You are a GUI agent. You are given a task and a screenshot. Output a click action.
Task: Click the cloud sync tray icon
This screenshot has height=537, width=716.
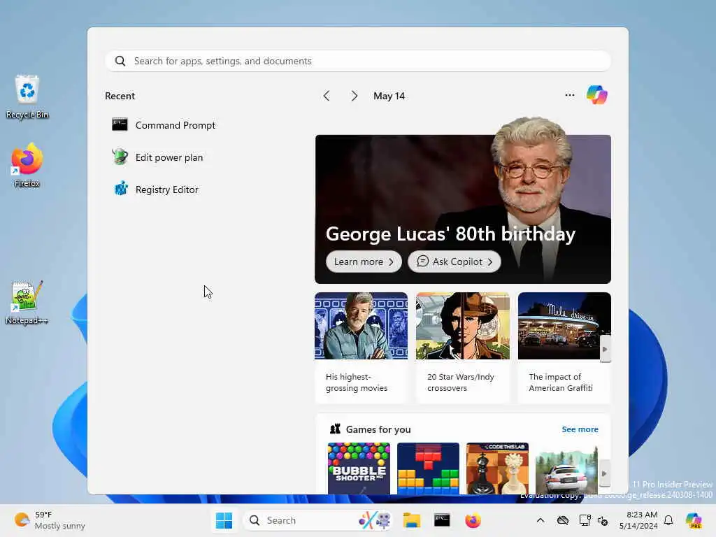point(563,520)
